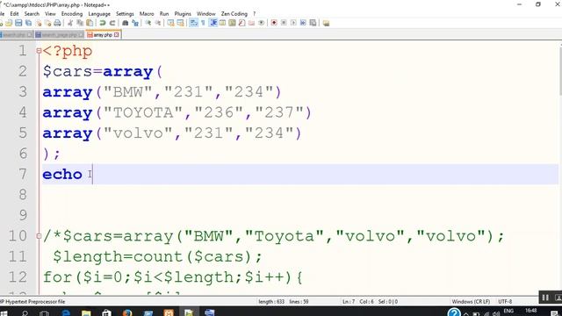Save the file using the Save icon
The height and width of the screenshot is (316, 562).
[18, 23]
